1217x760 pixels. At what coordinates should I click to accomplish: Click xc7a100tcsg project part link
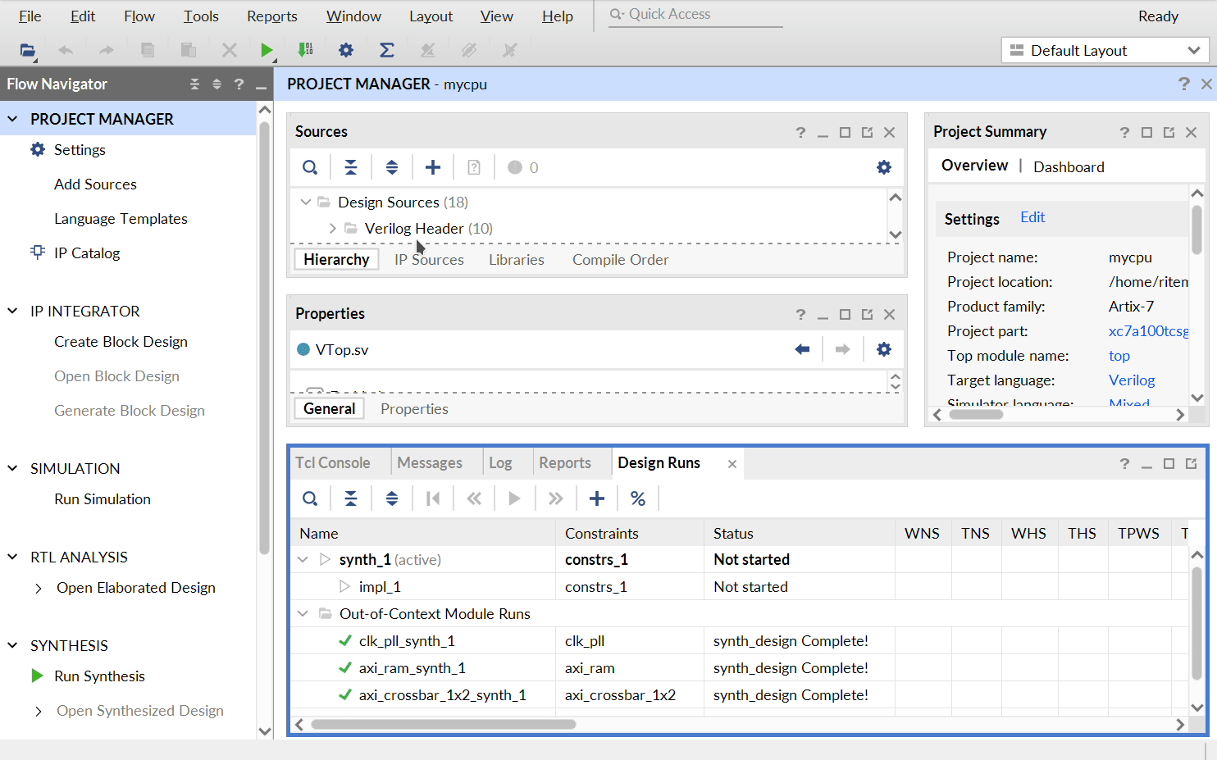1148,330
